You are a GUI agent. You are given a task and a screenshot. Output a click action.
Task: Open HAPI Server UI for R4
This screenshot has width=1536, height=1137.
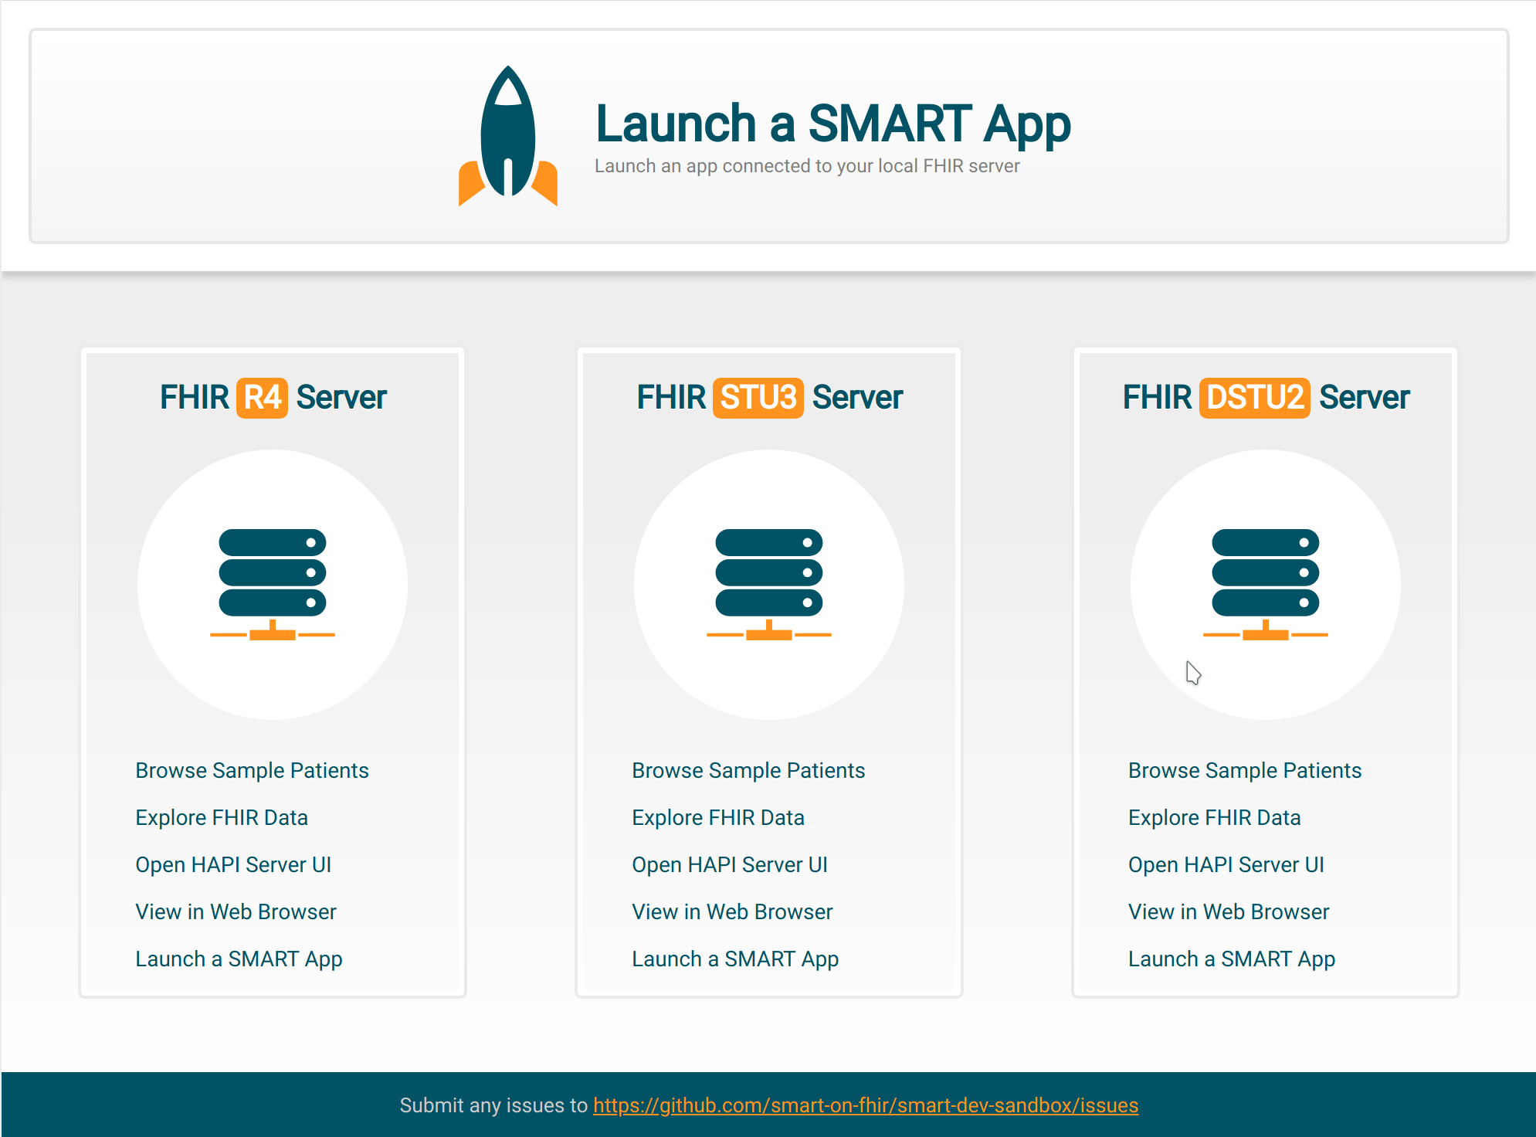point(233,864)
